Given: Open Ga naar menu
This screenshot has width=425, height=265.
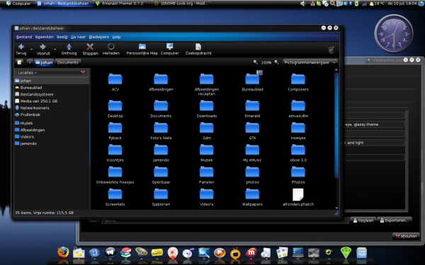Looking at the screenshot, I should point(78,37).
